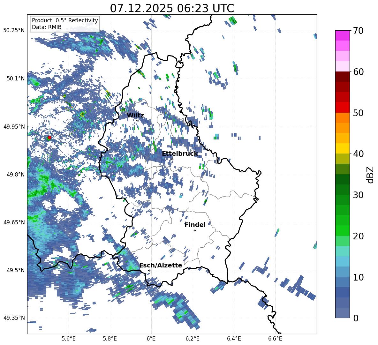
Task: Click the 49.95°N latitude label
Action: tap(14, 126)
